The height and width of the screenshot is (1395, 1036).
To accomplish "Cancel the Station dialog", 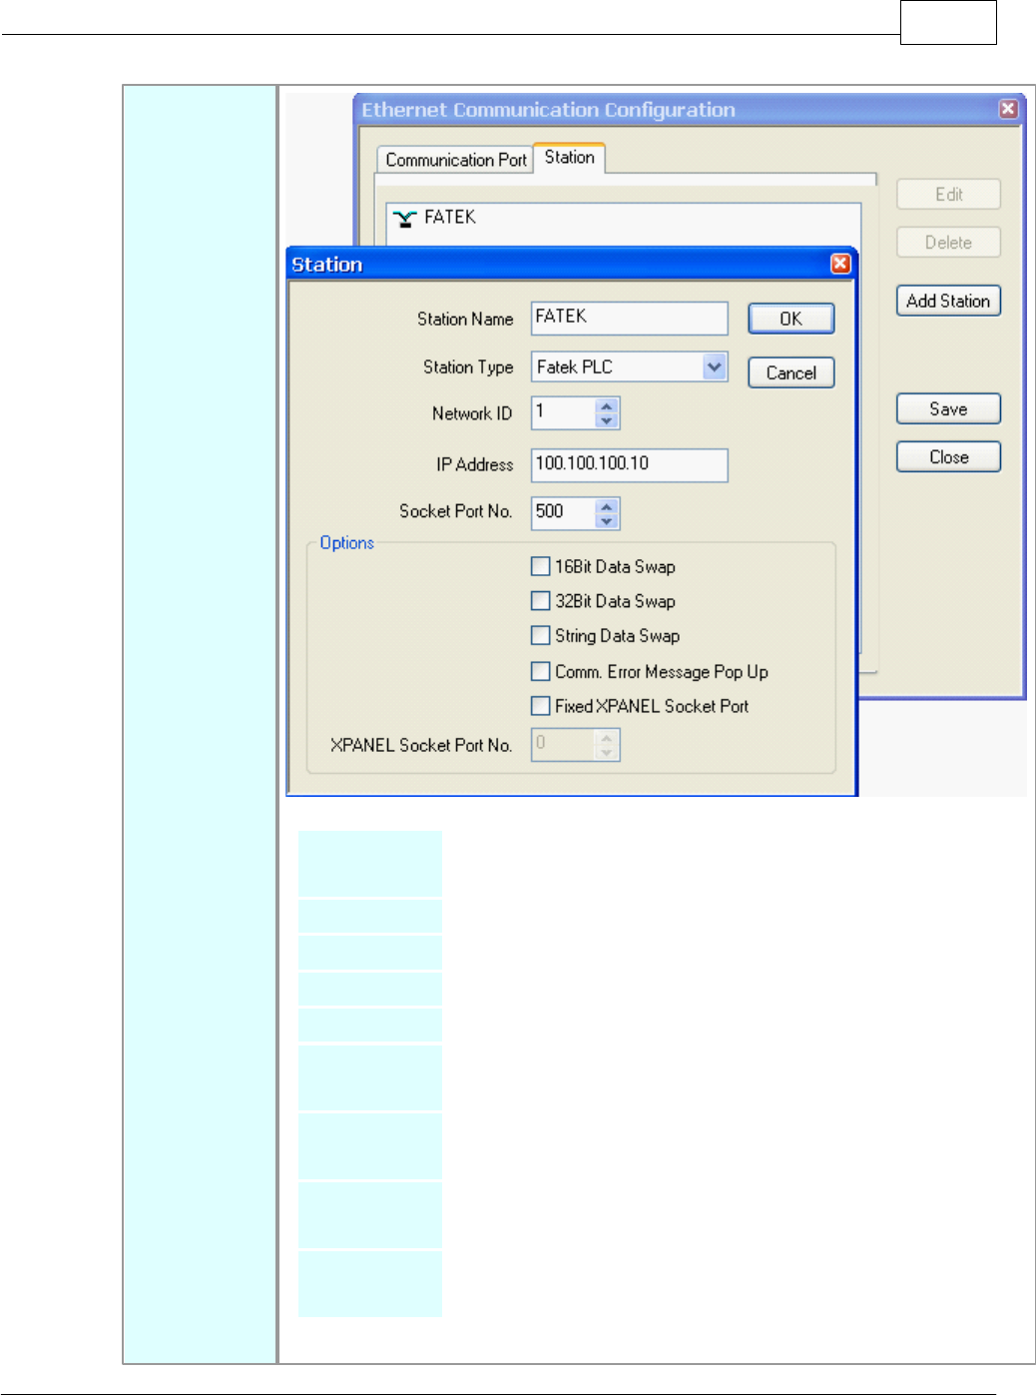I will coord(790,372).
